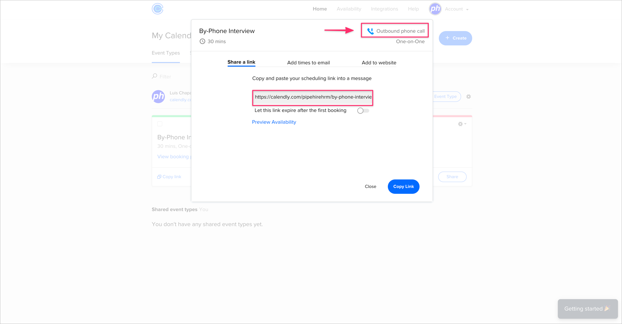Click the By-Phone Interview dialog title
Image resolution: width=622 pixels, height=324 pixels.
click(x=227, y=31)
